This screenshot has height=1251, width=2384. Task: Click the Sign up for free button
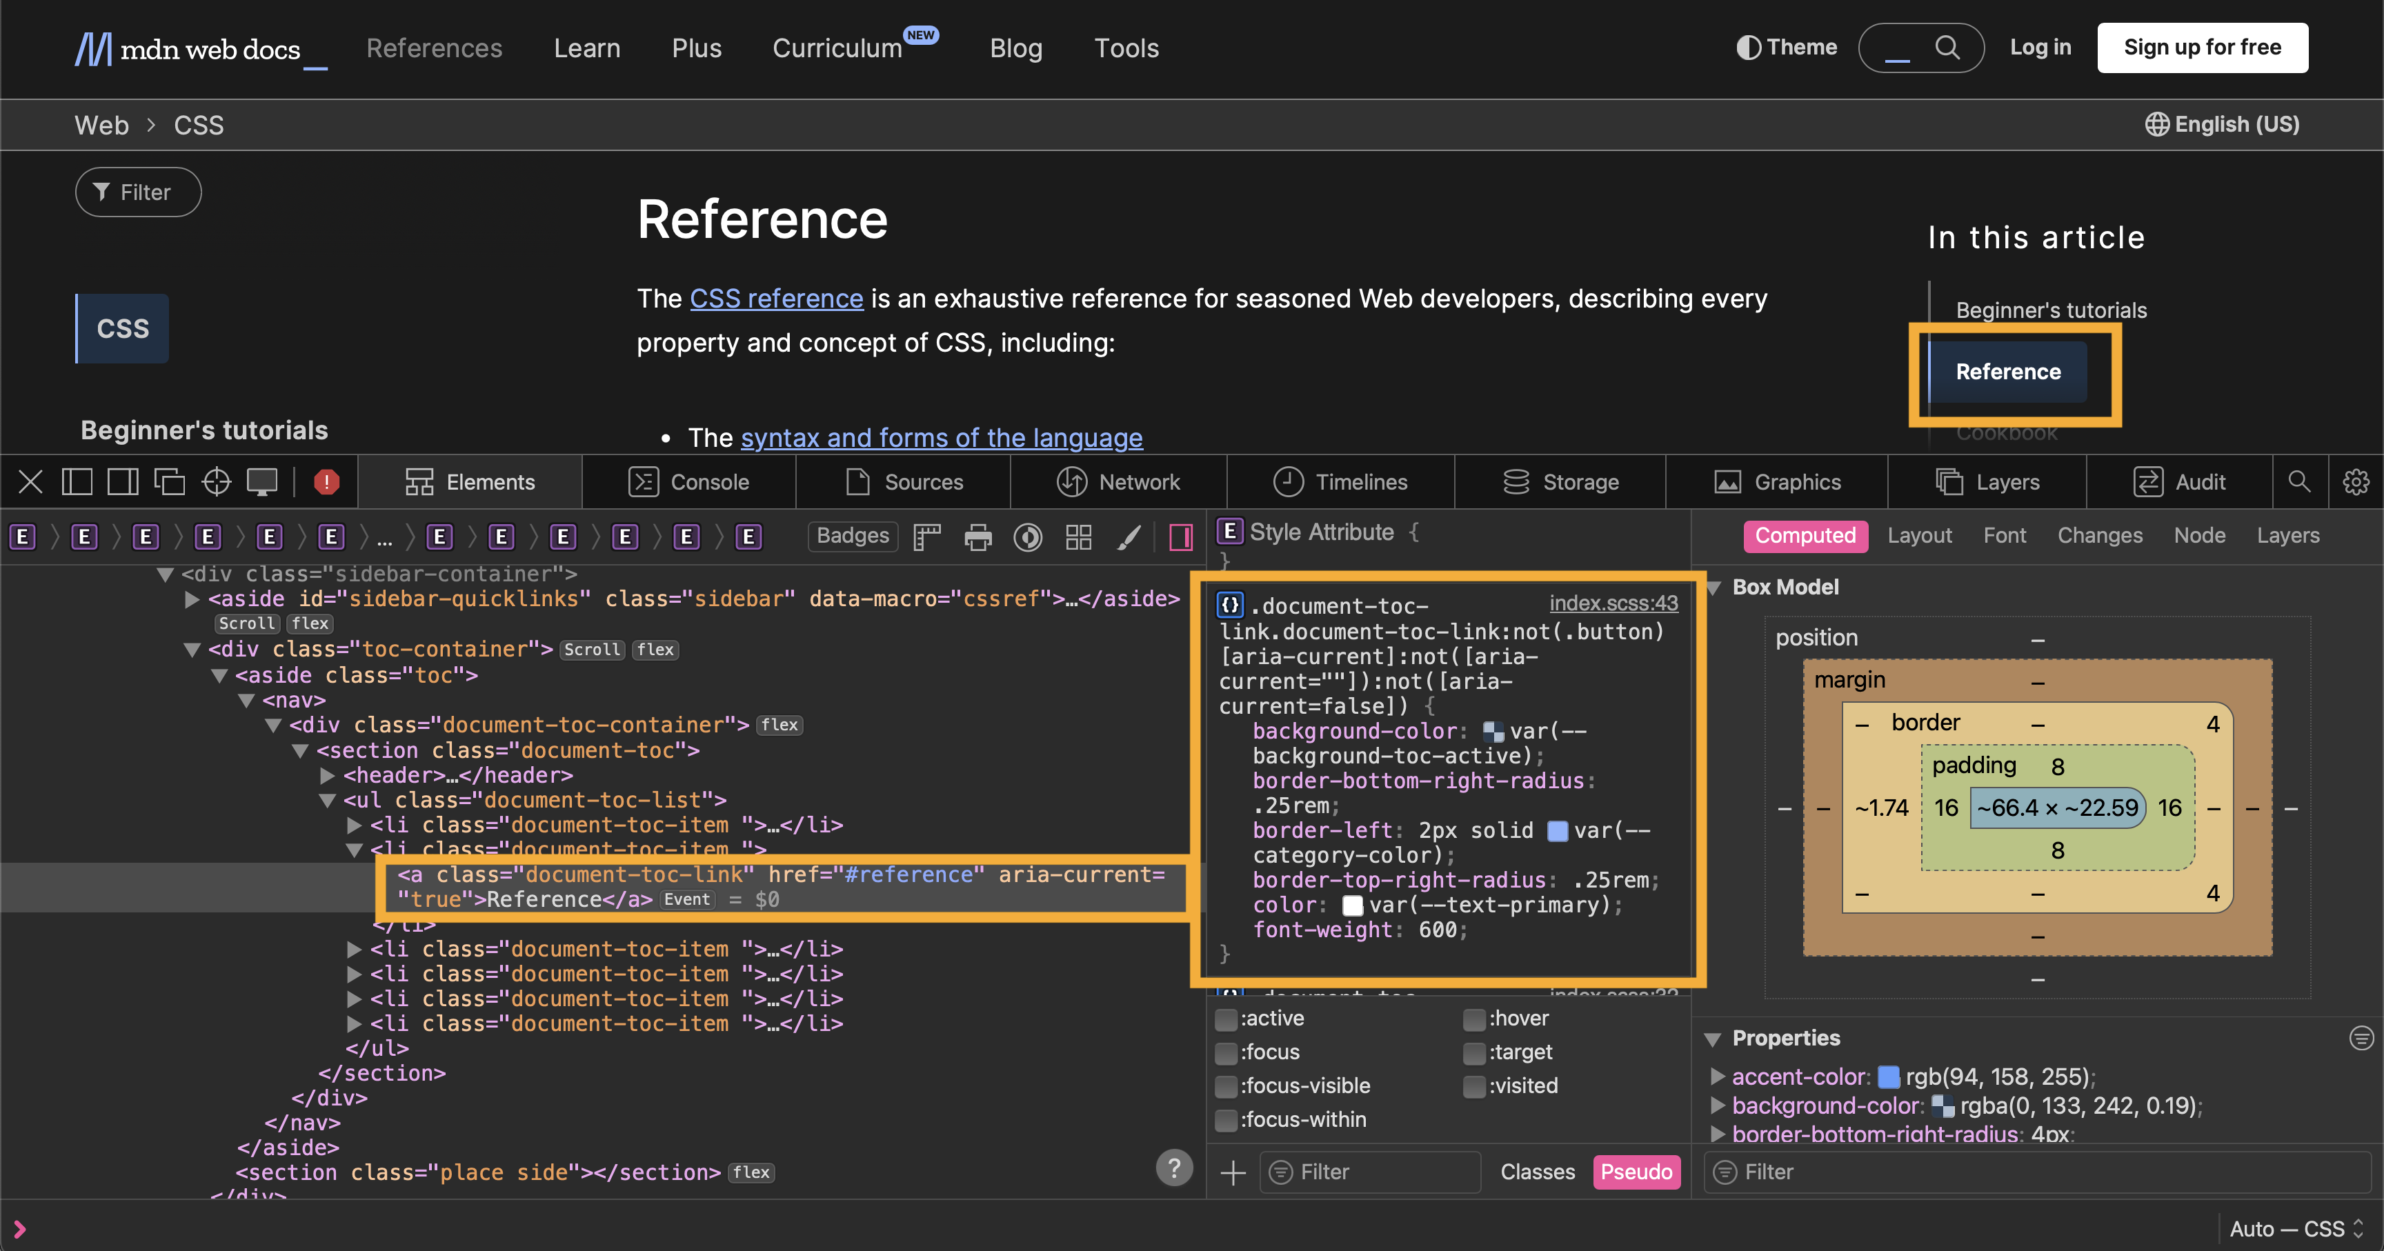click(2203, 47)
